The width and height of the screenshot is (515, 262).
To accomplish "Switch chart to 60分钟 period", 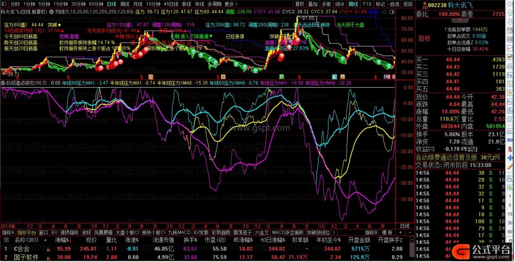I will click(x=96, y=4).
